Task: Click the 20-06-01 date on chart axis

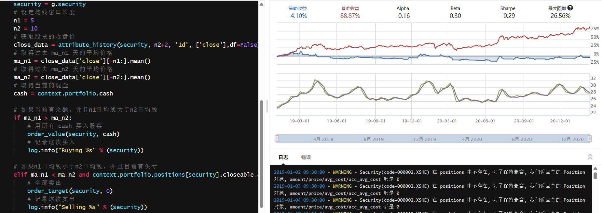Action: click(485, 121)
